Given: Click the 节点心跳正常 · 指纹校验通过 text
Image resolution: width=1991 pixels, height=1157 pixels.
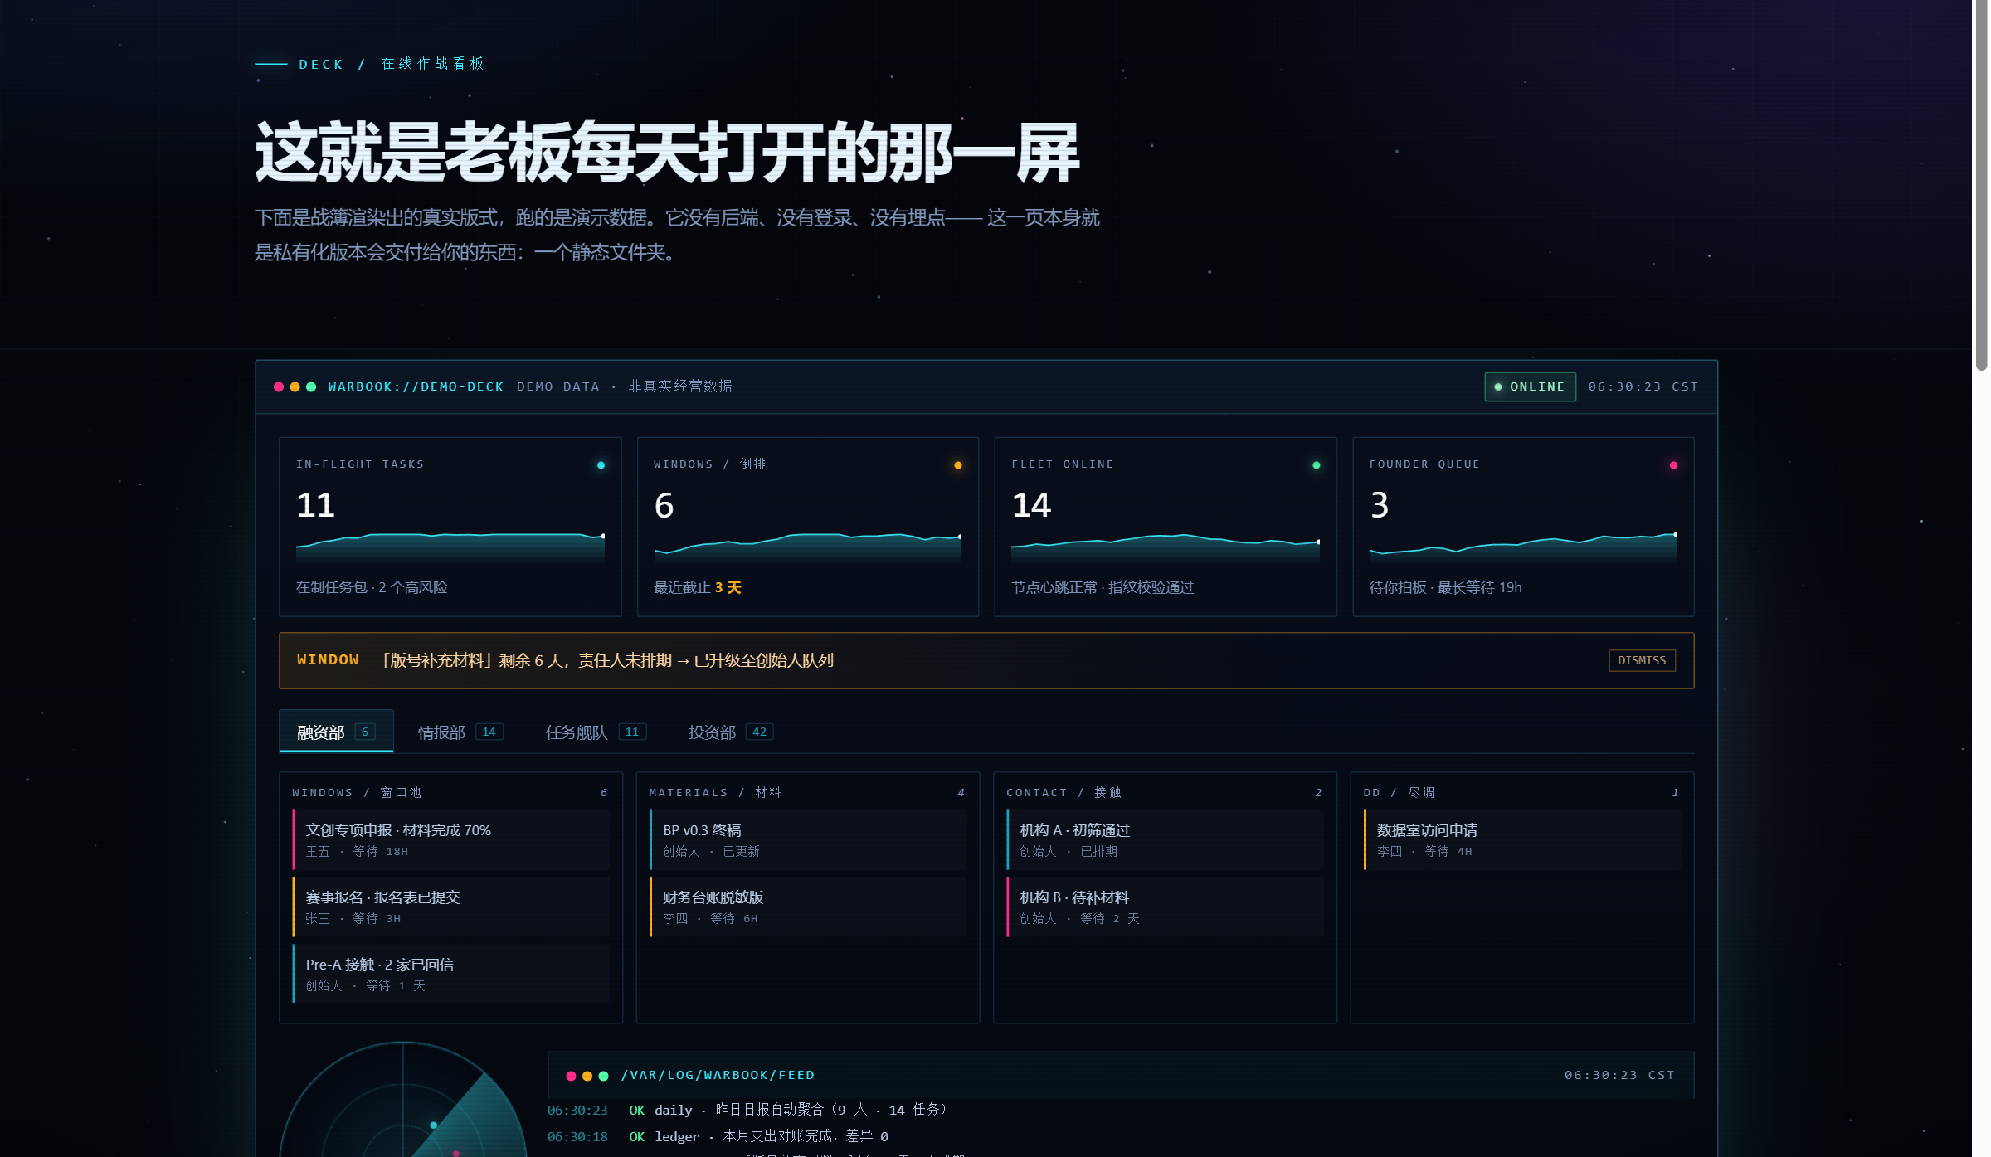Looking at the screenshot, I should (x=1103, y=587).
